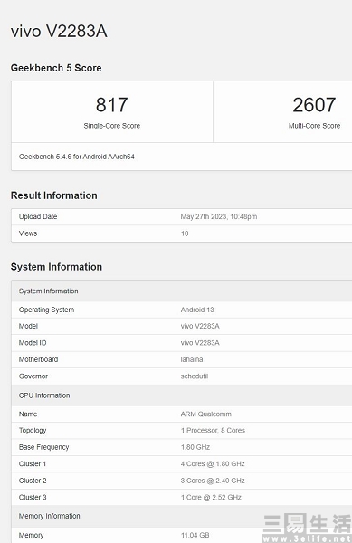Viewport: 352px width, 543px height.
Task: Click the CPU Information header row
Action: 182,395
